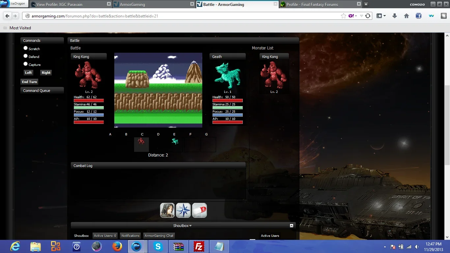Open the Shoutbox dropdown title
Viewport: 450px width, 253px height.
[183, 226]
